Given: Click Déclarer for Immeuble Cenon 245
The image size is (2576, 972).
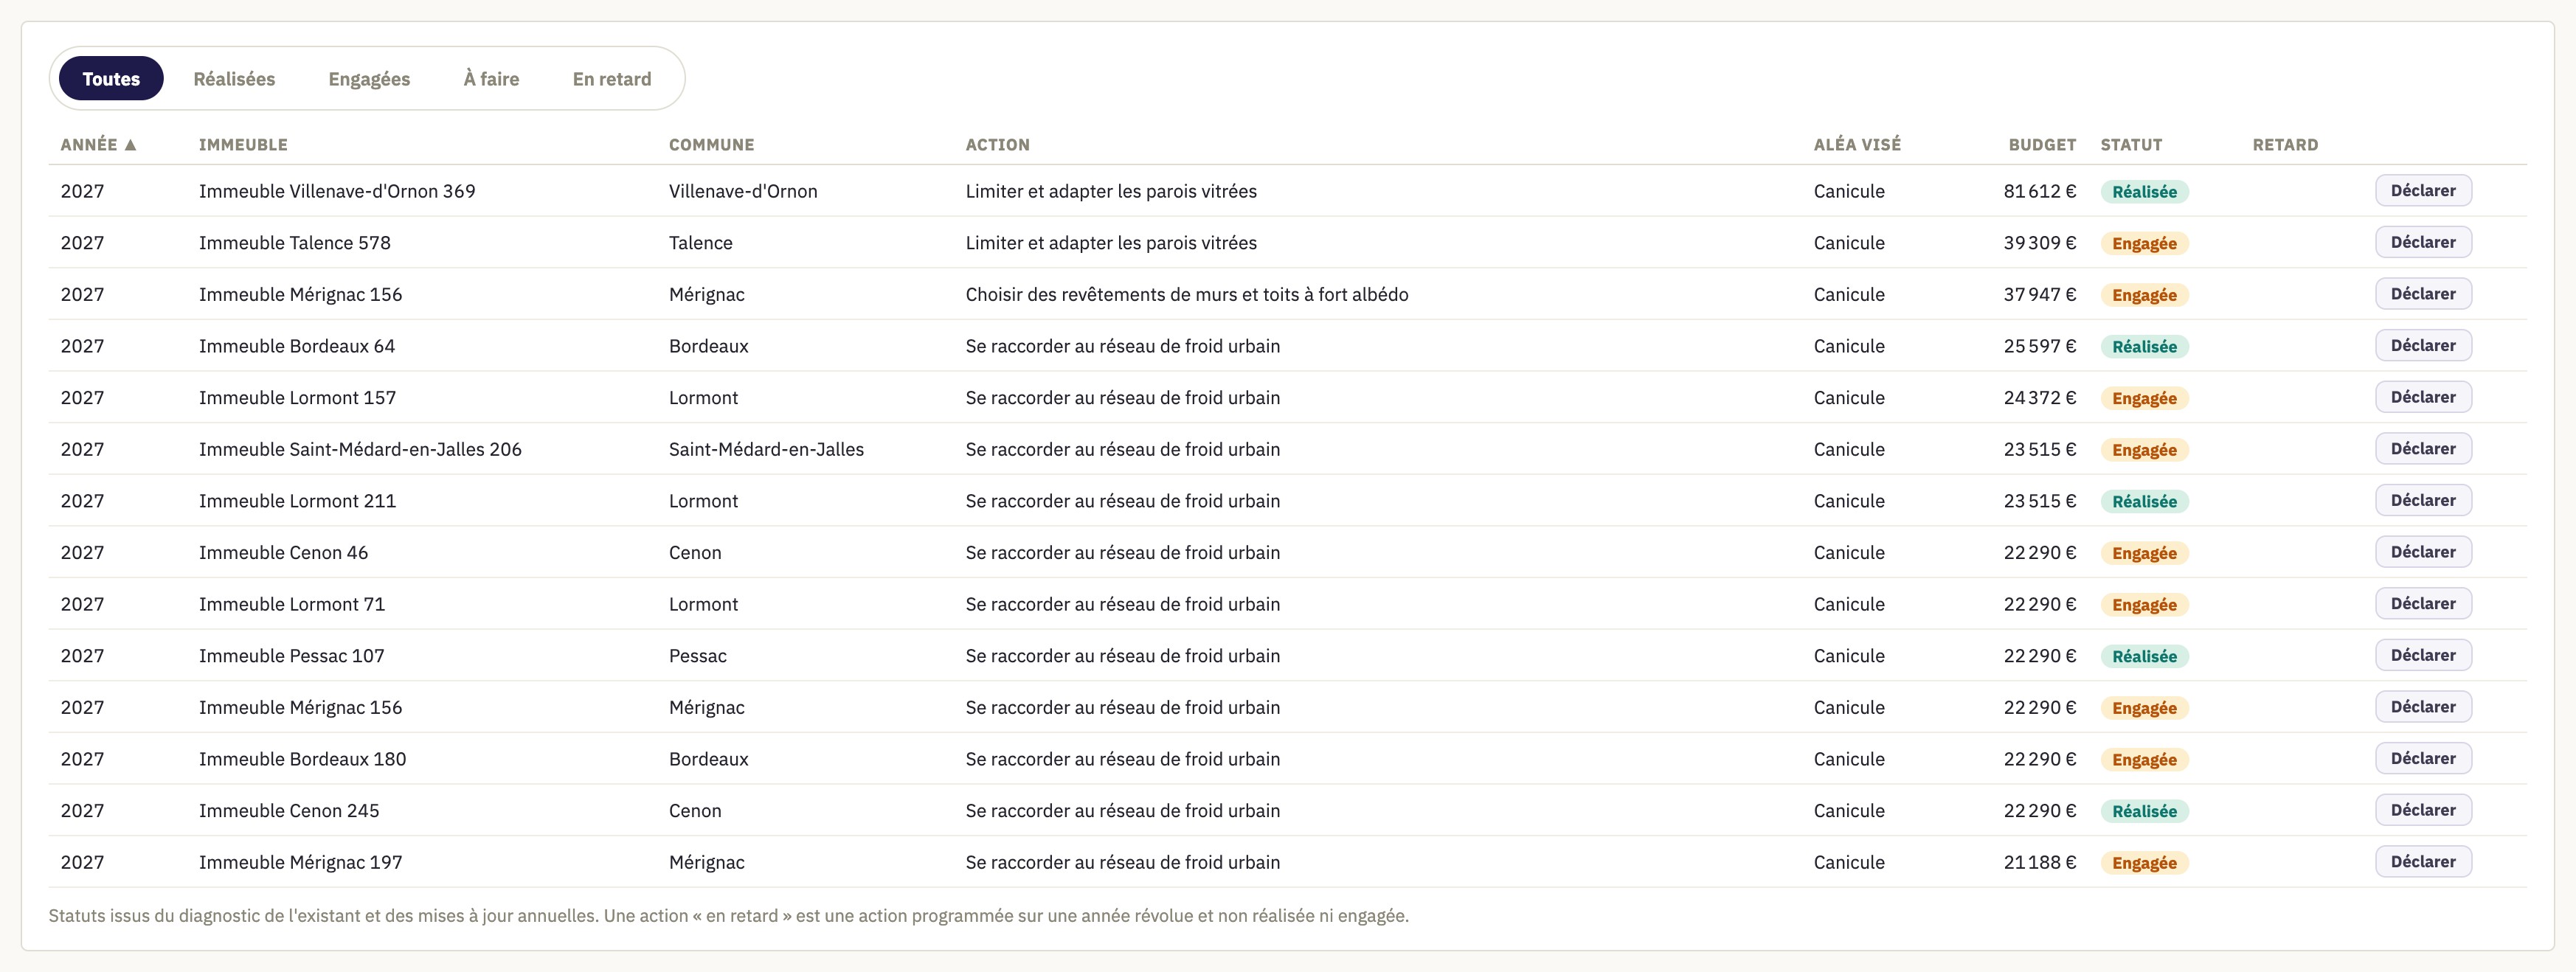Looking at the screenshot, I should click(x=2423, y=811).
